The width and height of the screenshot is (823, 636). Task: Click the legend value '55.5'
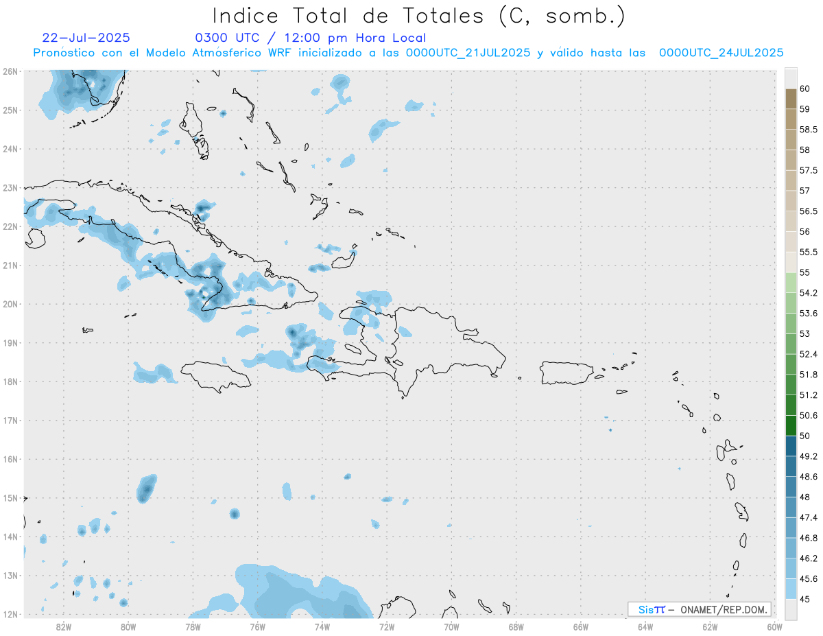(809, 252)
